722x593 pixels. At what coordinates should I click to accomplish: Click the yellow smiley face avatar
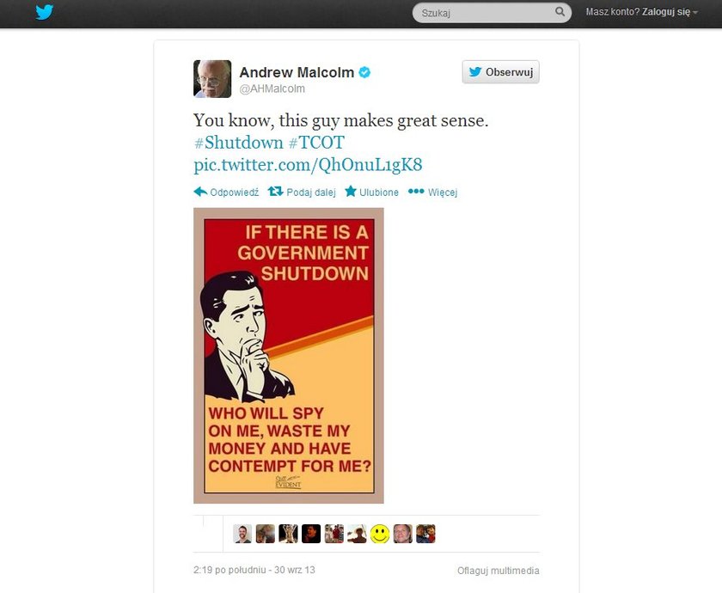click(x=380, y=534)
